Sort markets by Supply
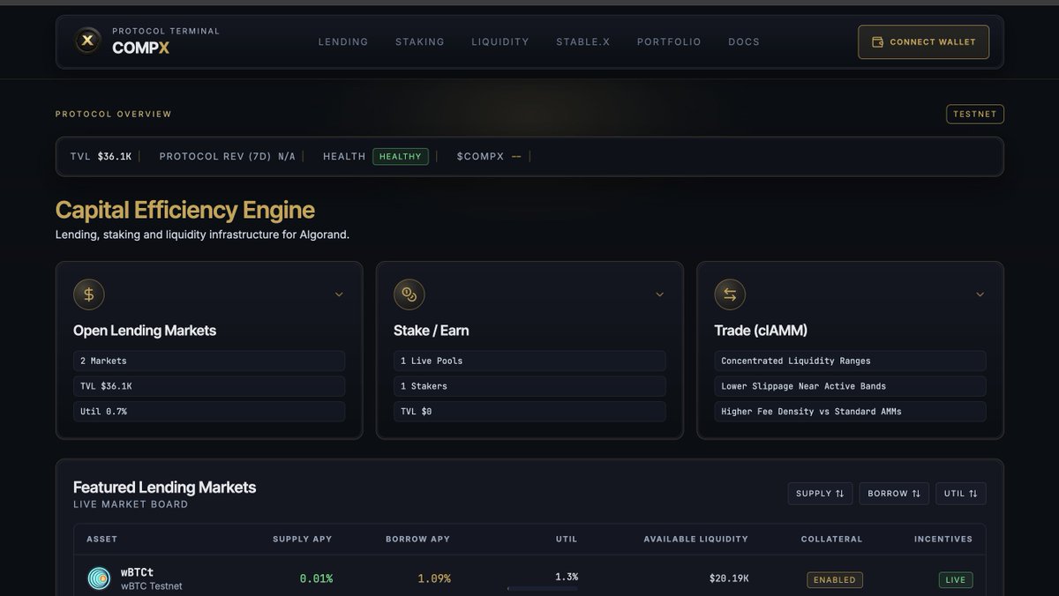Viewport: 1059px width, 596px height. (x=821, y=494)
